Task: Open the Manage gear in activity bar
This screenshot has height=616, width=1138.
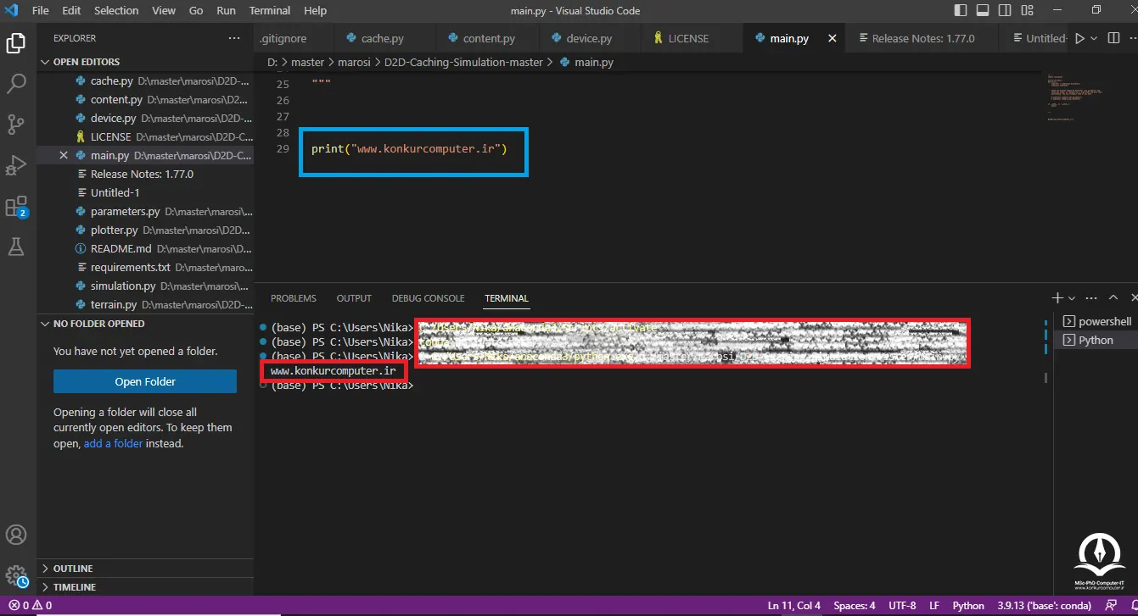Action: pos(16,575)
